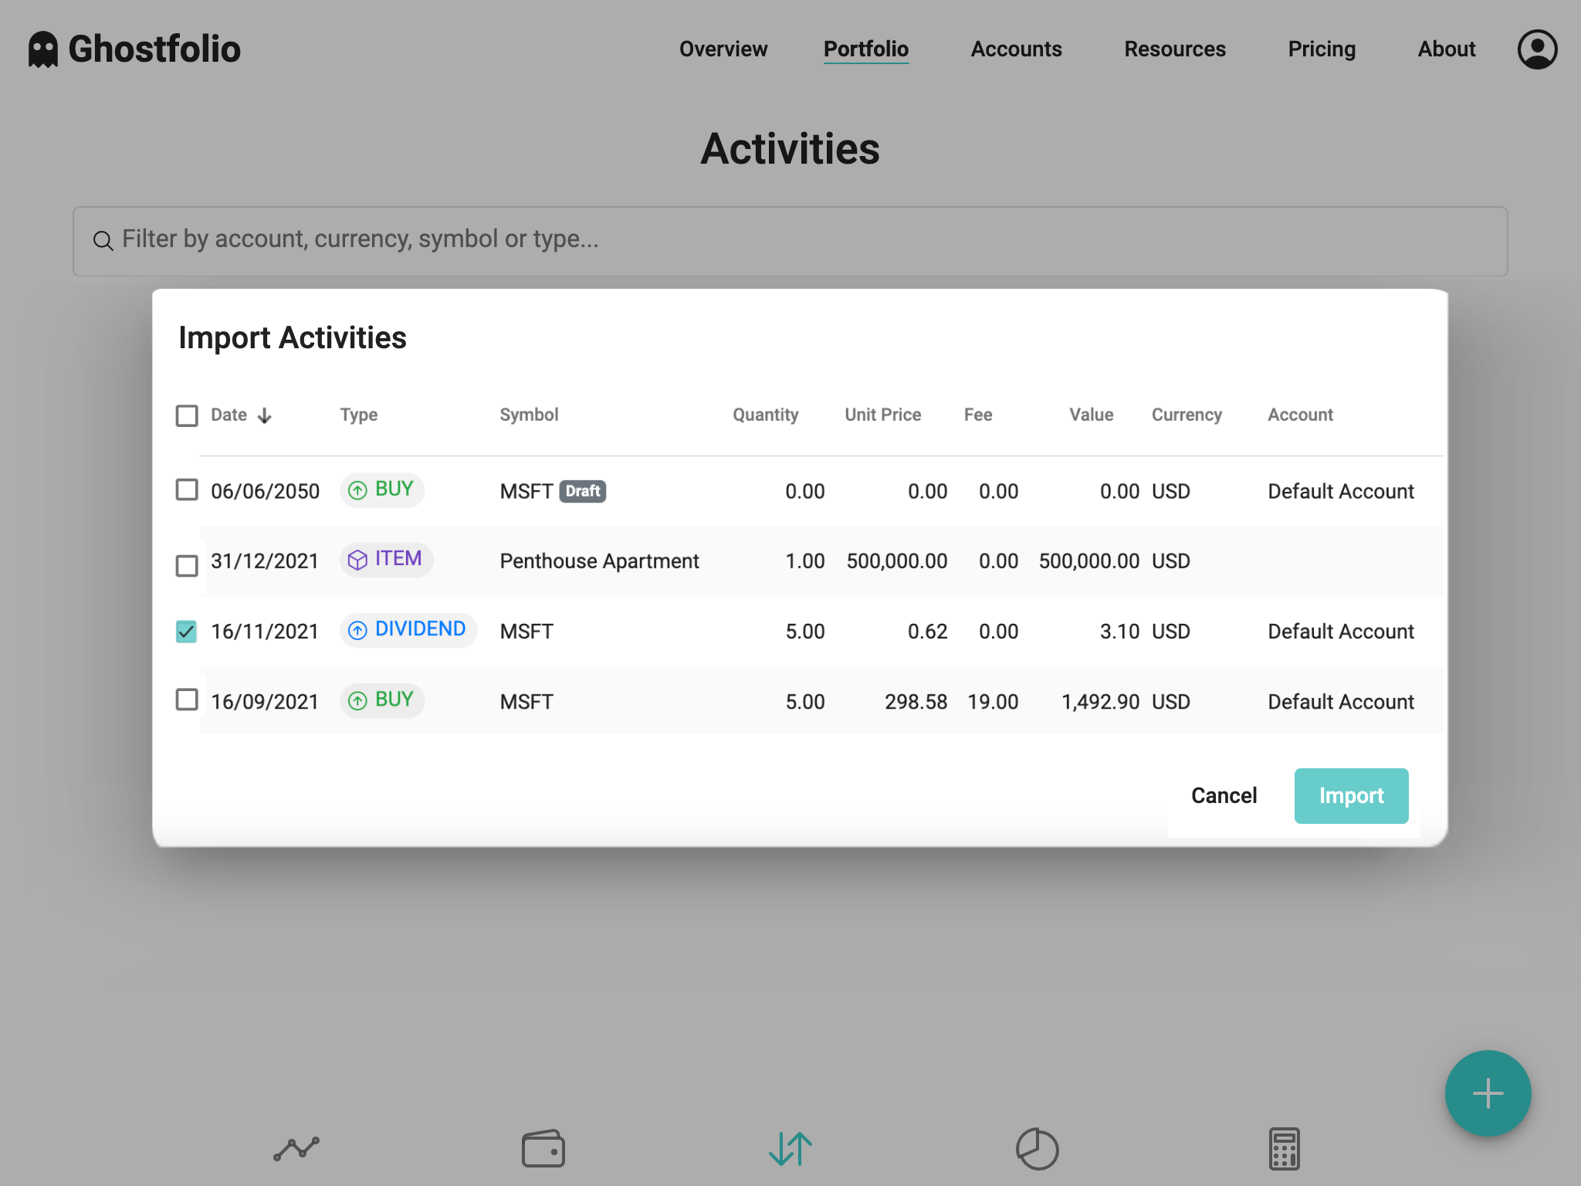Open the wallet icon in bottom navigation
The width and height of the screenshot is (1581, 1186).
click(x=544, y=1149)
